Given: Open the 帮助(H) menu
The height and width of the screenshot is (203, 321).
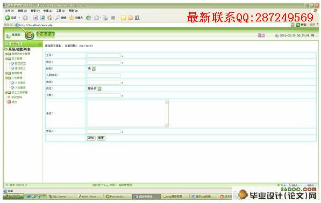Looking at the screenshot, I should (73, 11).
